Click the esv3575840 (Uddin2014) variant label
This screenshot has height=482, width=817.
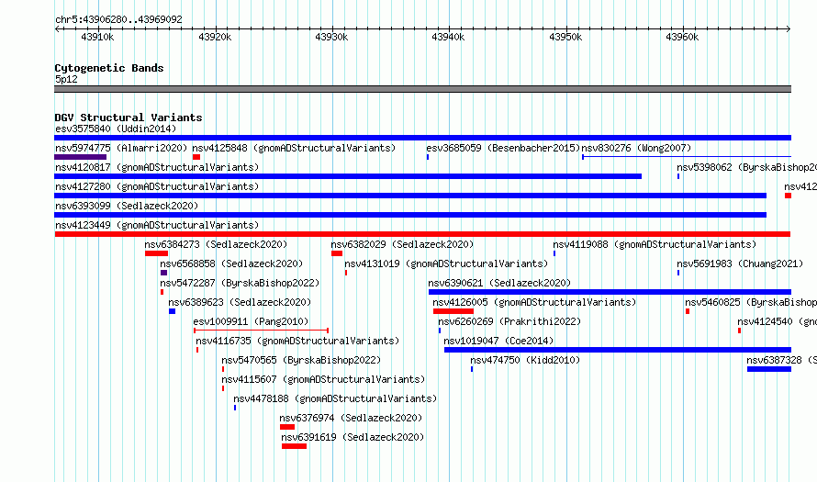pyautogui.click(x=116, y=129)
